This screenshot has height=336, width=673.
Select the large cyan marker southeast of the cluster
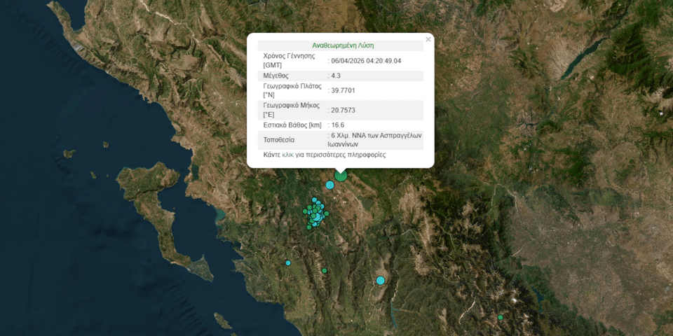[x=381, y=281]
